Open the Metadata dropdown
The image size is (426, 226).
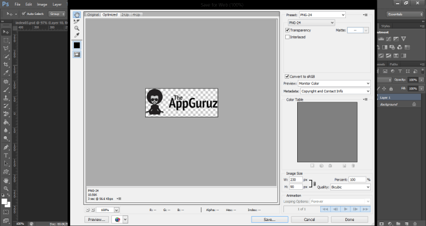335,91
